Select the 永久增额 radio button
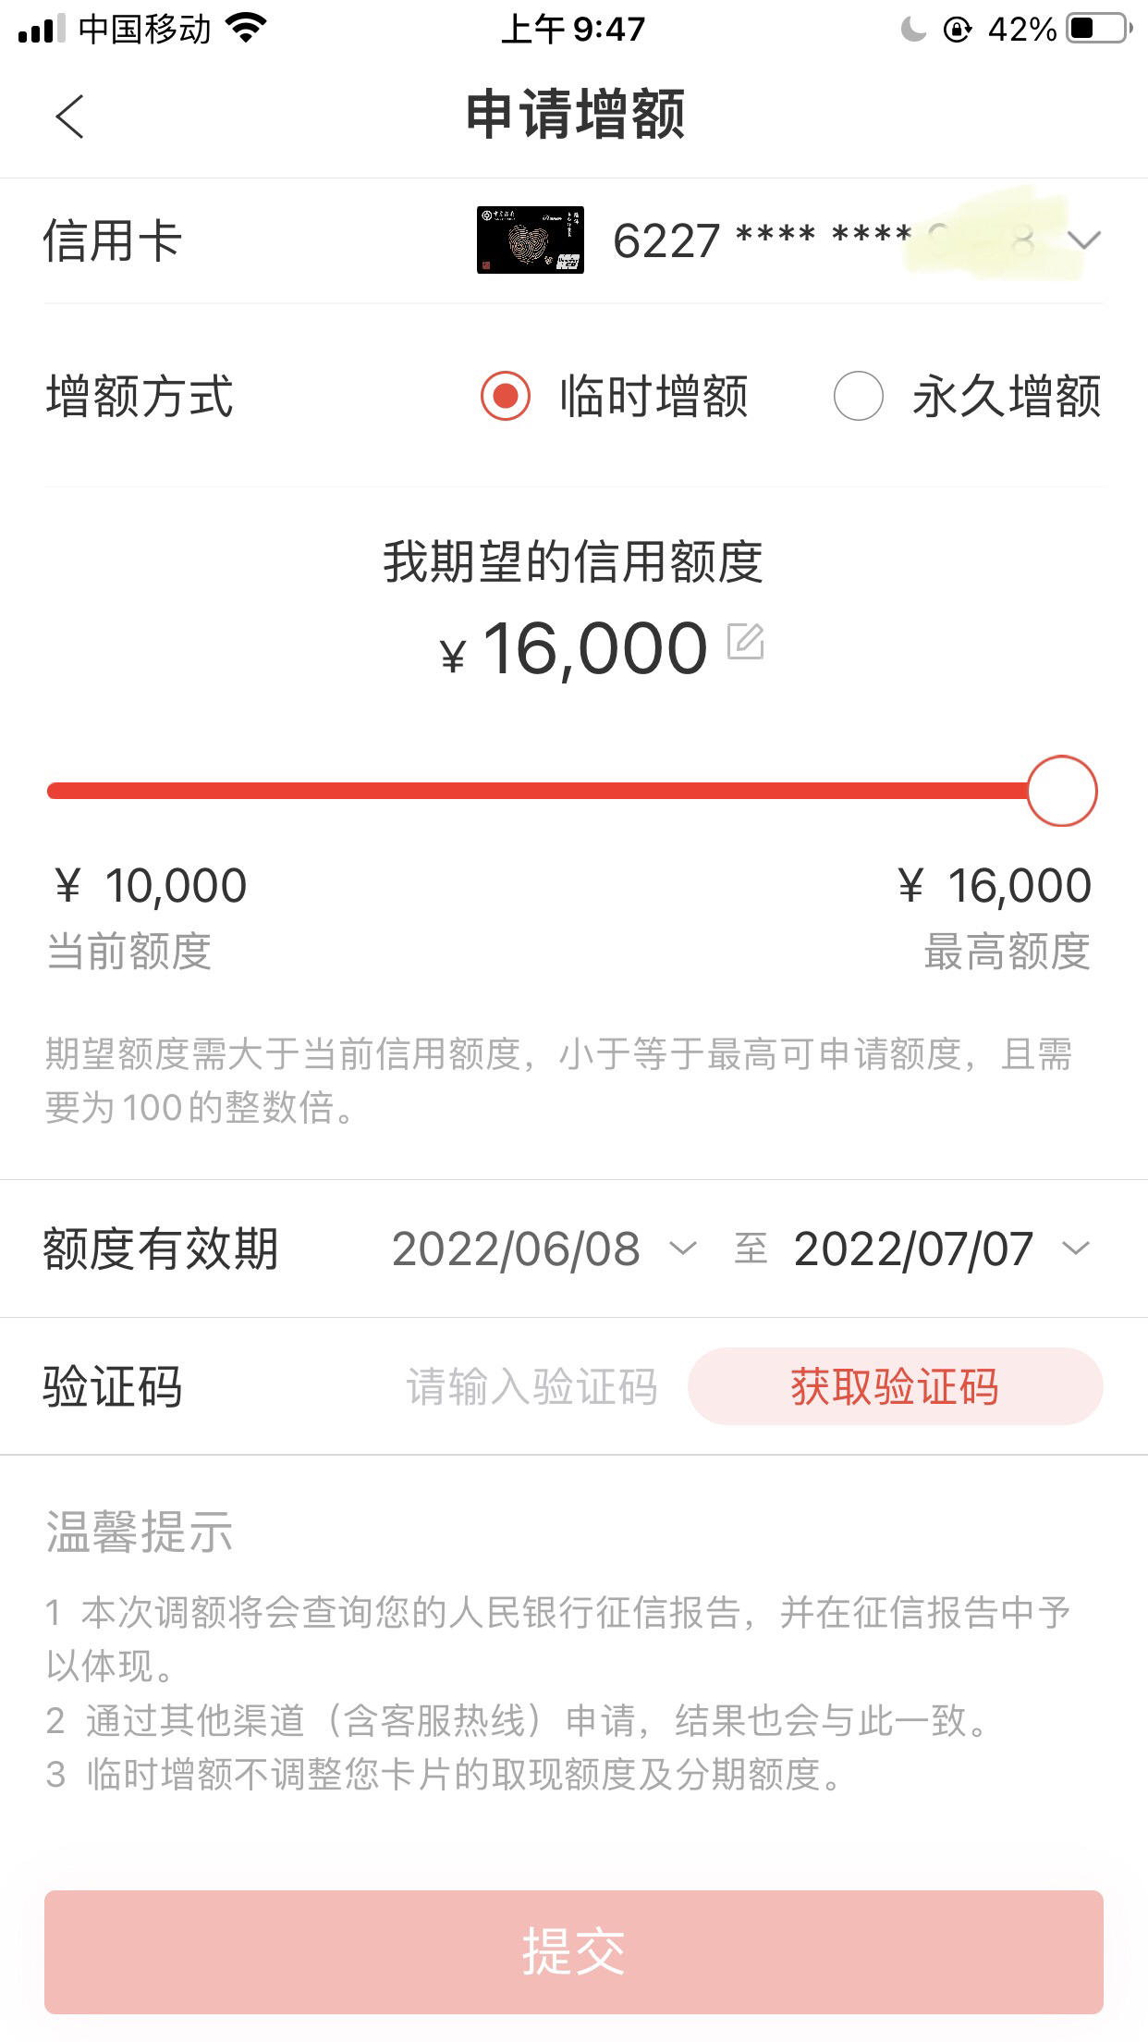This screenshot has width=1148, height=2042. click(x=858, y=396)
